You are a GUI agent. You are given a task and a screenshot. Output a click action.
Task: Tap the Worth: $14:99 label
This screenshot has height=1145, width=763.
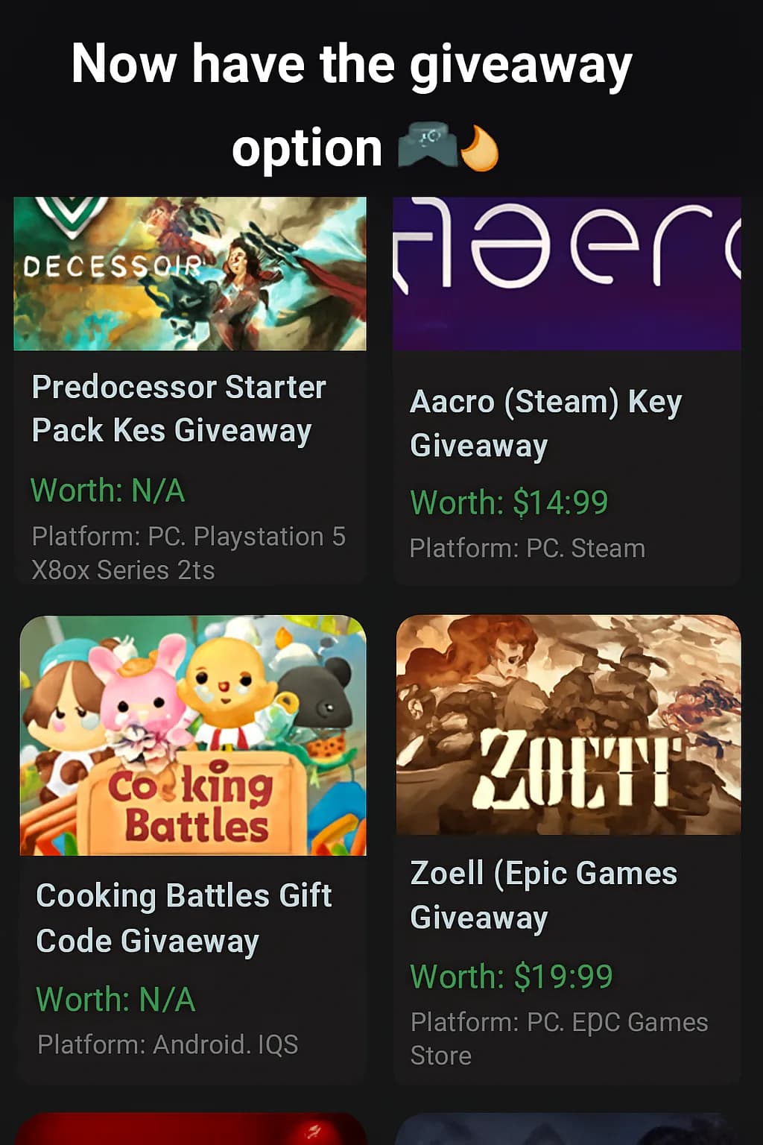(x=509, y=502)
